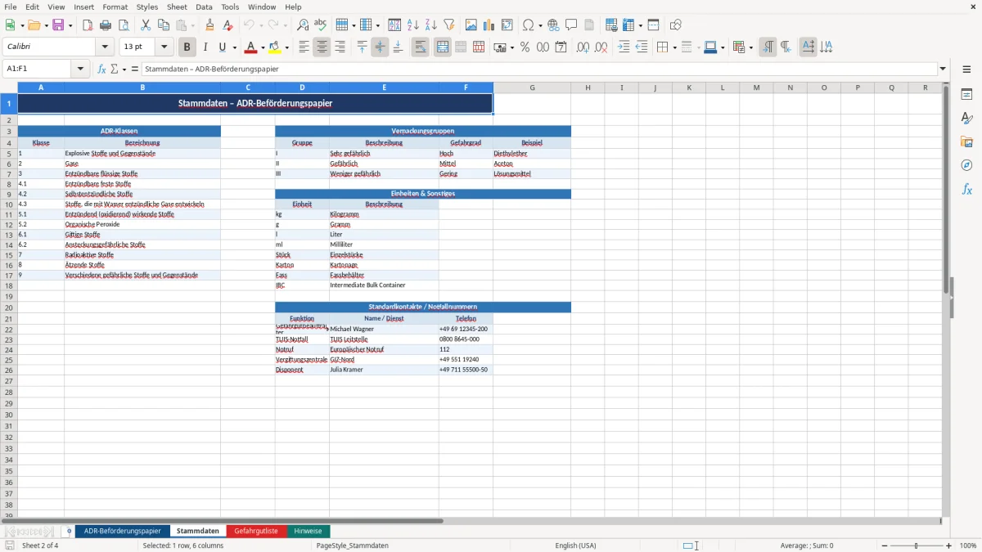This screenshot has height=552, width=982.
Task: Run the spelling check
Action: [320, 25]
